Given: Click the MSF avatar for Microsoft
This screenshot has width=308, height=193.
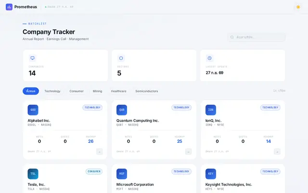Looking at the screenshot, I should 122,174.
